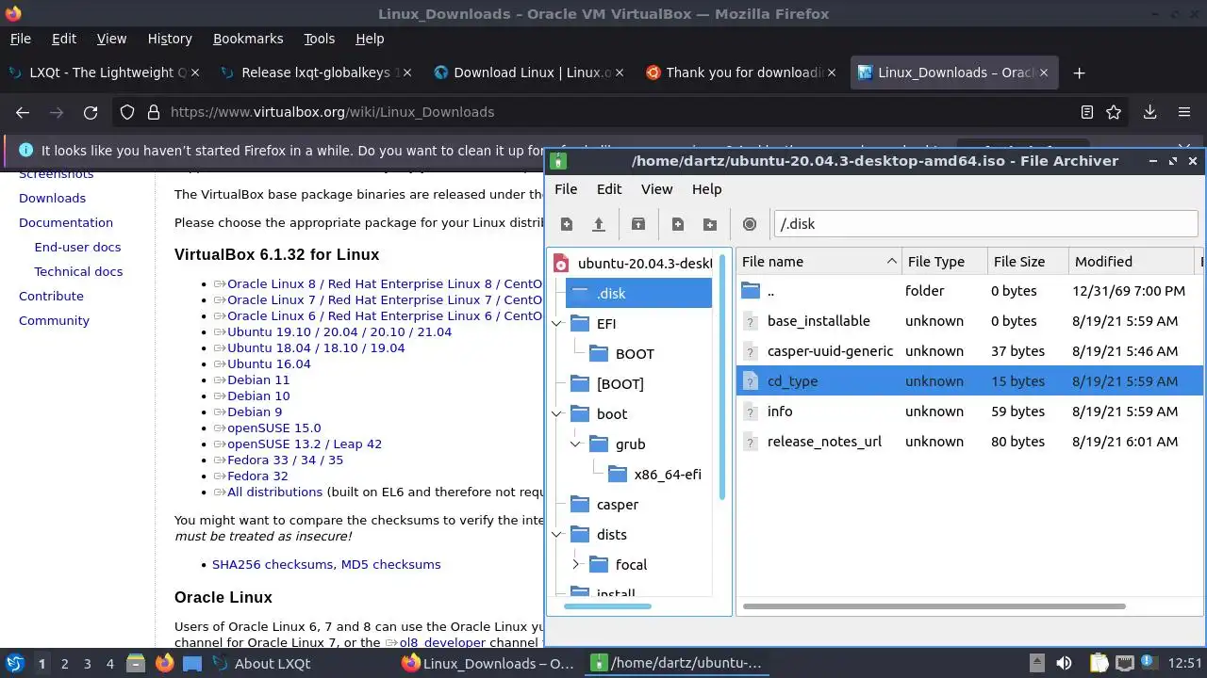Select the x86_64-efi folder in tree

(x=668, y=475)
